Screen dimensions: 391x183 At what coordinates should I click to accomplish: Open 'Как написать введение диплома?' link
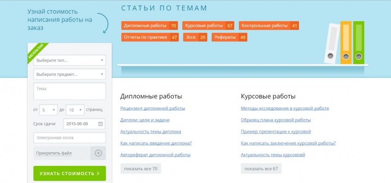point(156,143)
